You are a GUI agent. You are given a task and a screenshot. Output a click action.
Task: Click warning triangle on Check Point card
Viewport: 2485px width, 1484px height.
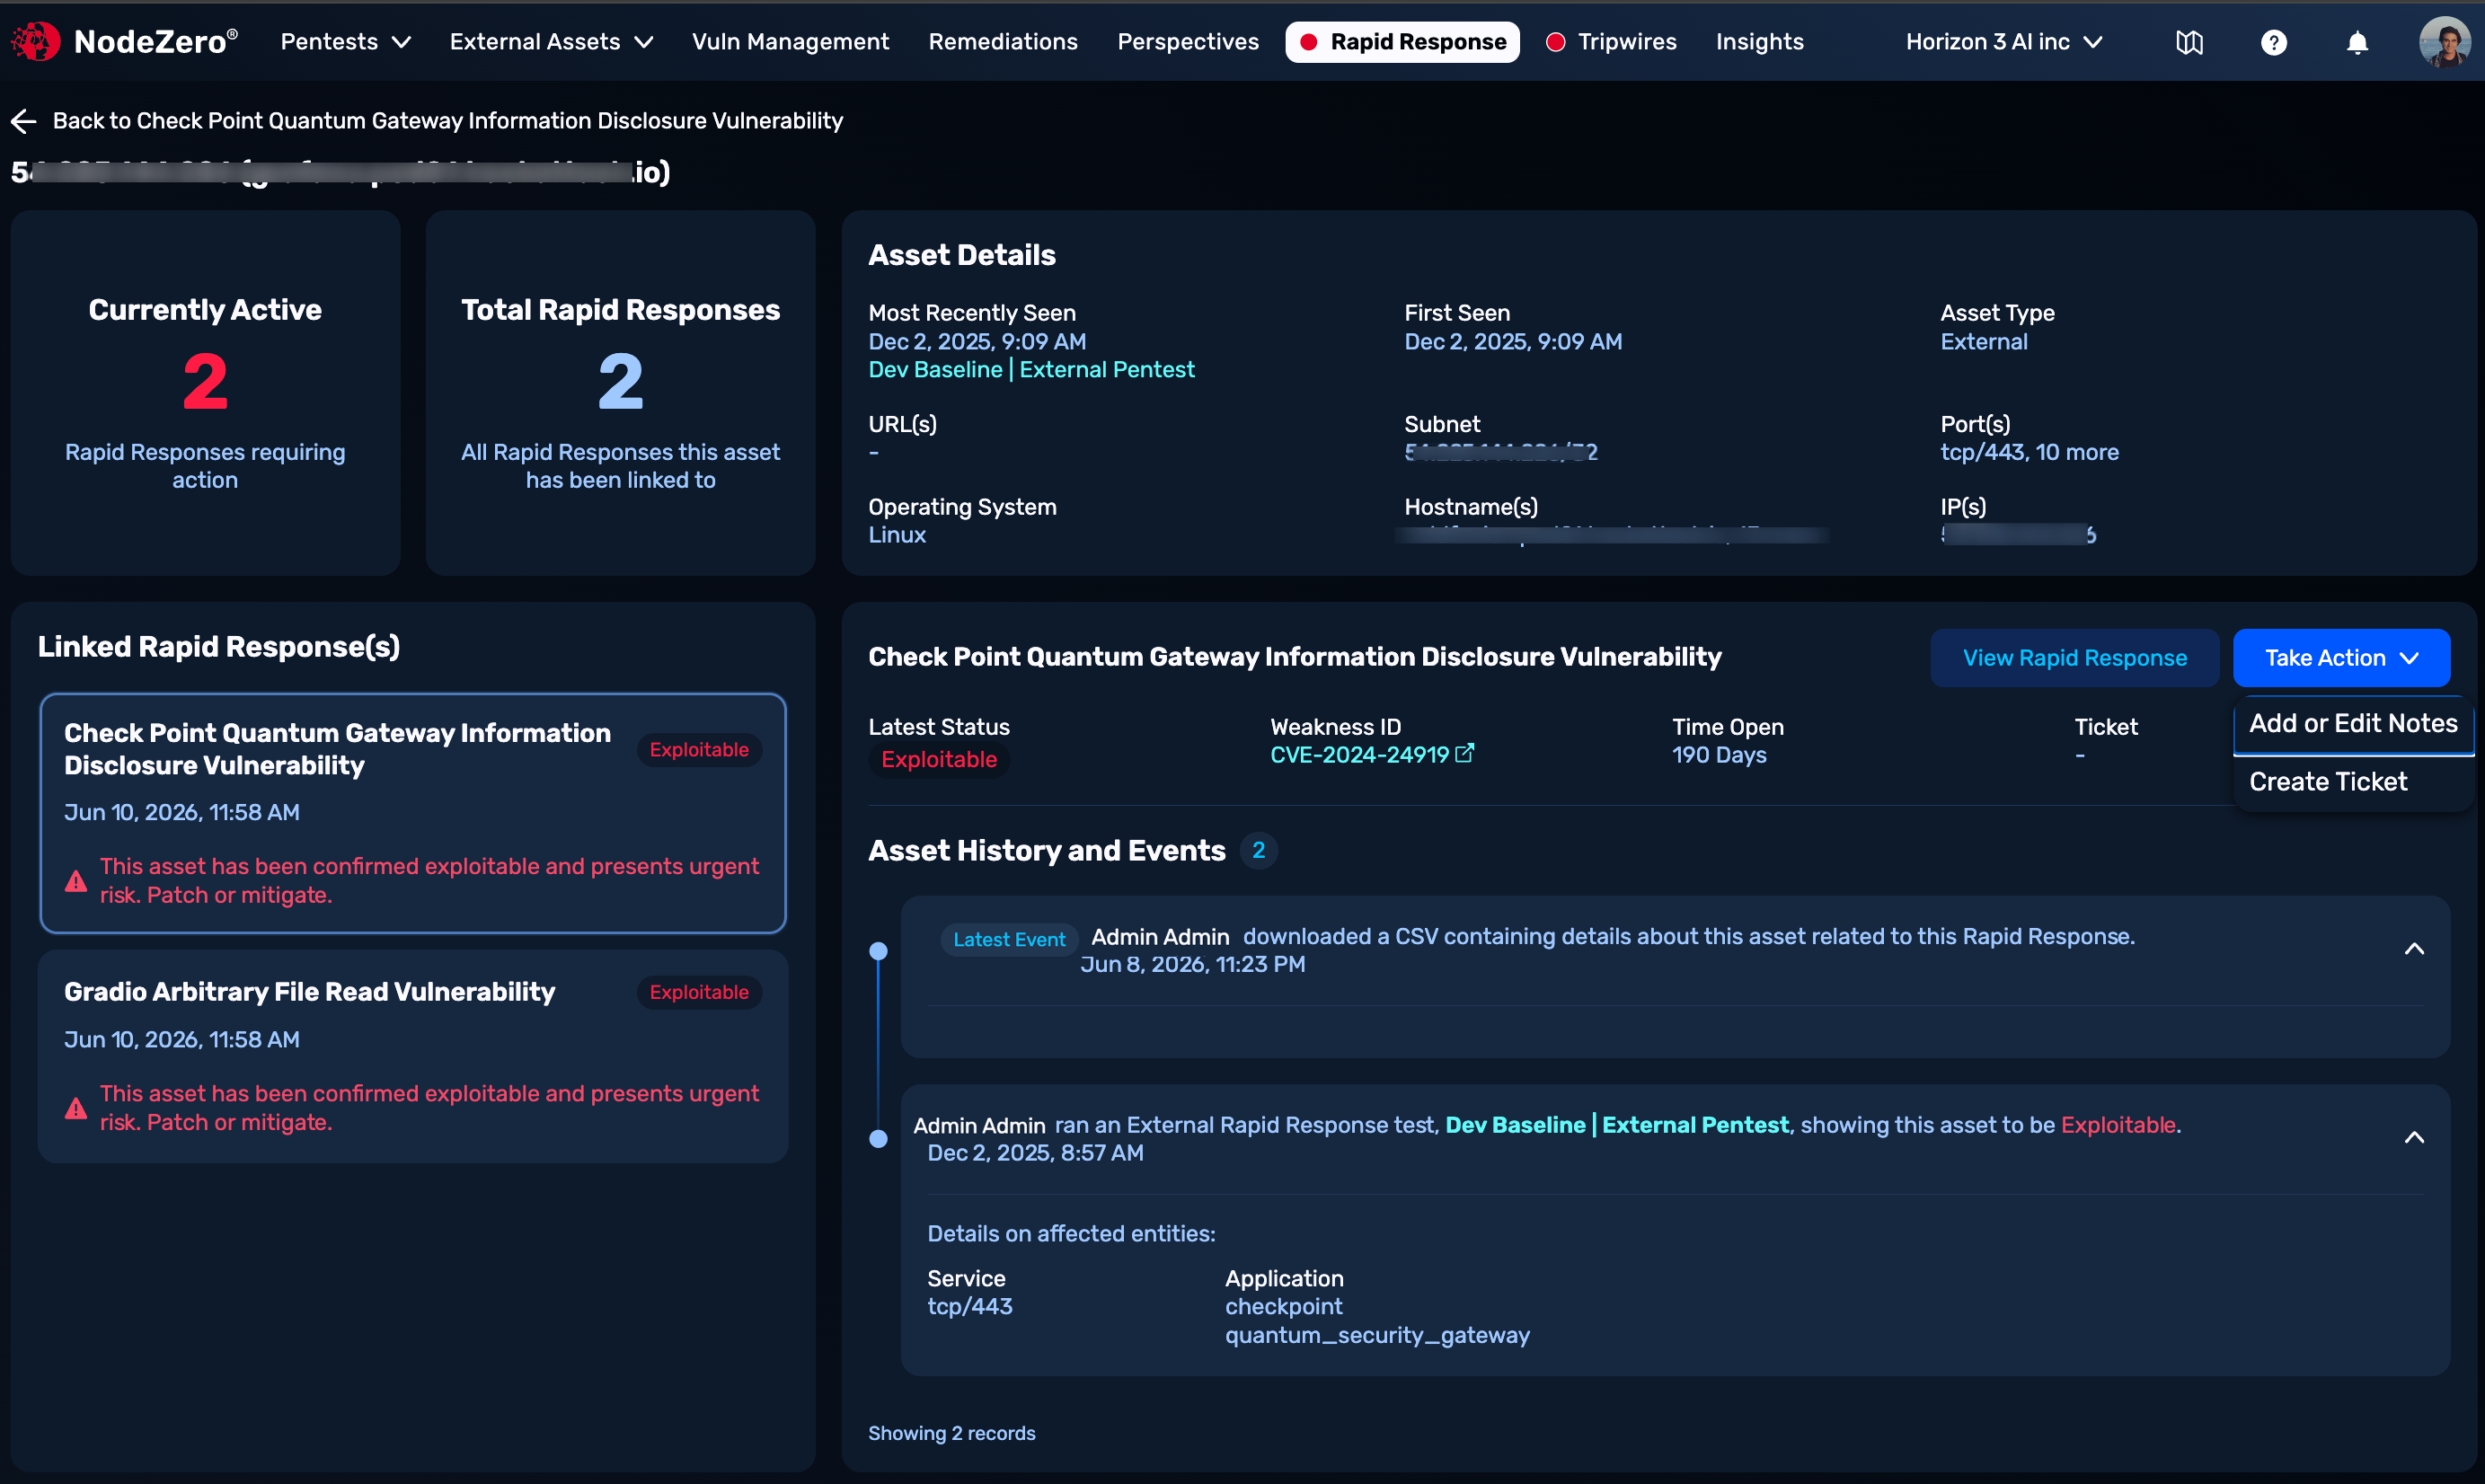tap(76, 881)
